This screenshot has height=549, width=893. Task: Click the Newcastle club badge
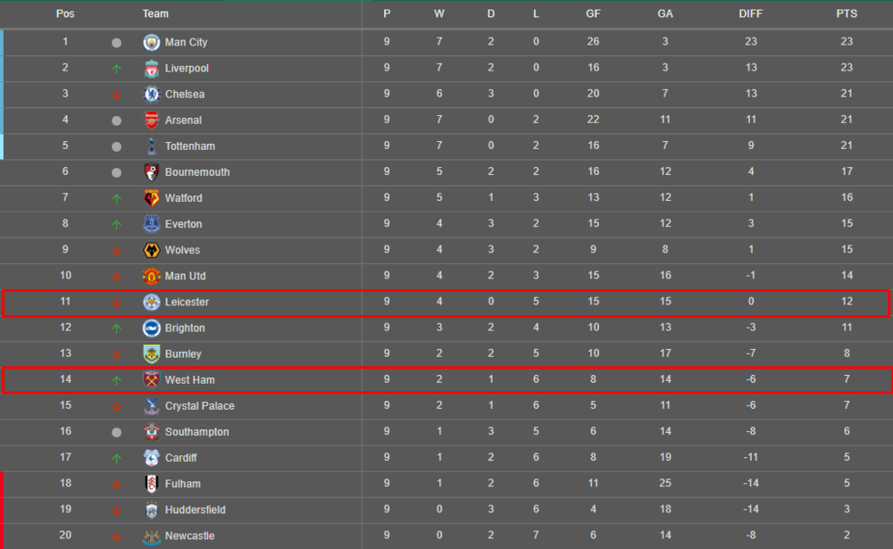[x=151, y=536]
